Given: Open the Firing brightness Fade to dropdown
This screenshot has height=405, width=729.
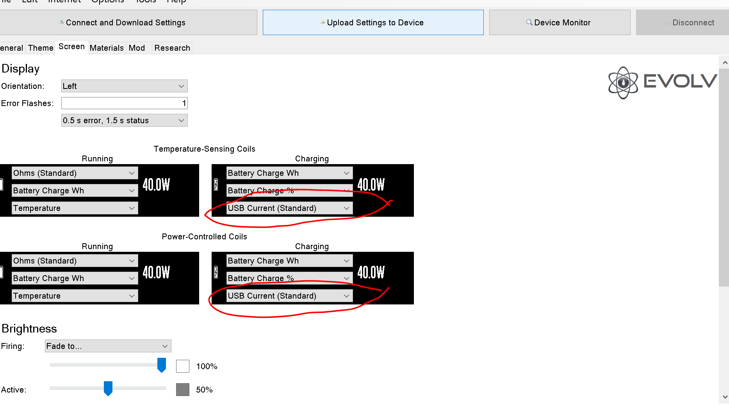Looking at the screenshot, I should 108,346.
